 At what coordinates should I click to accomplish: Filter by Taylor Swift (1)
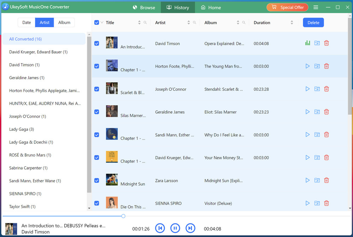[44, 207]
